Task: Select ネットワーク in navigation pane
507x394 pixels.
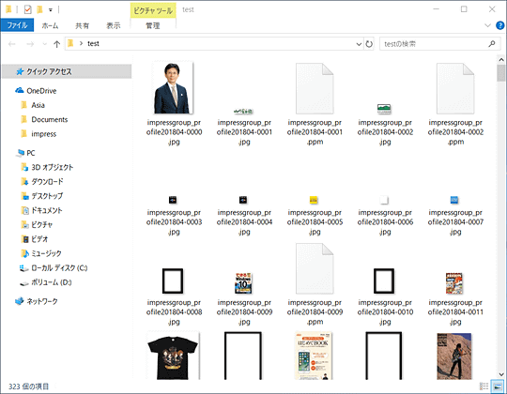Action: point(41,301)
